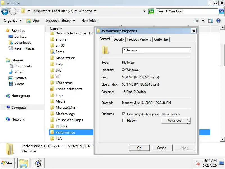Open the views dropdown arrow

[x=203, y=21]
